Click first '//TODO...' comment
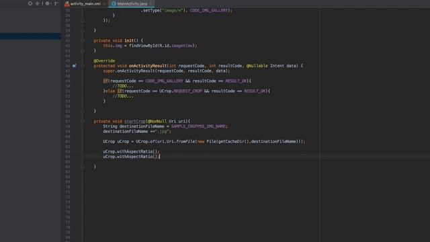The height and width of the screenshot is (242, 430). point(123,86)
